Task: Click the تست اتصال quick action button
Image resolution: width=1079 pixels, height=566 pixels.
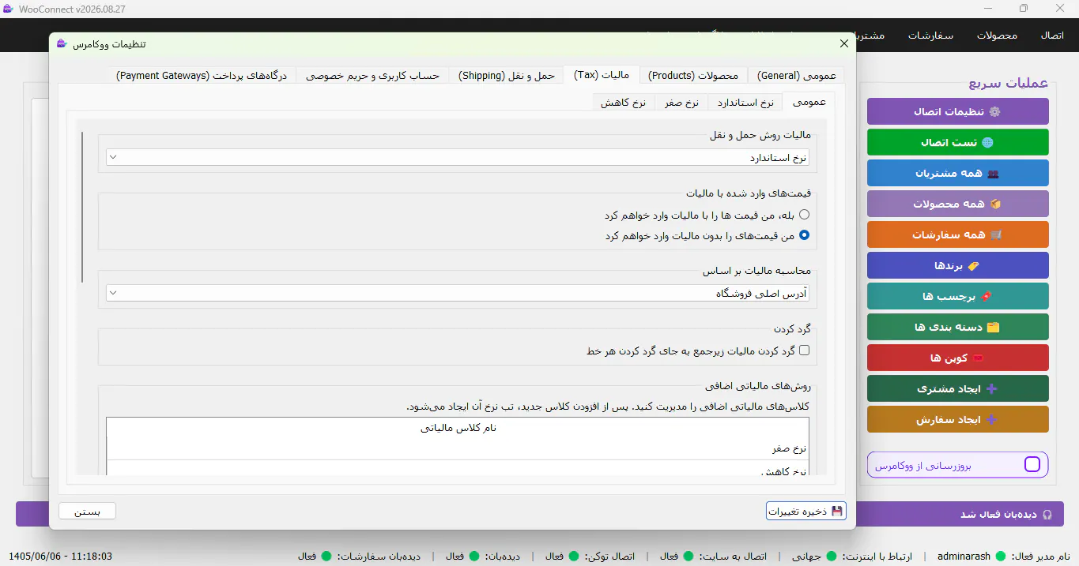Action: 958,142
